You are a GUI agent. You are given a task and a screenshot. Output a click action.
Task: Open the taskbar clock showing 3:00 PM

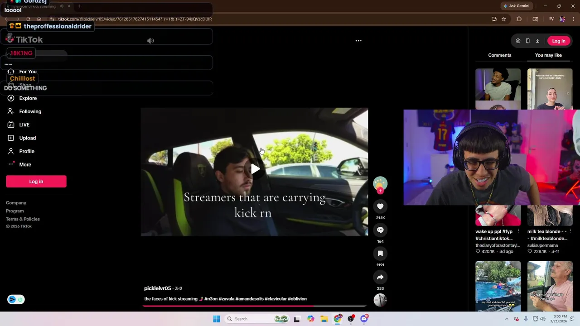coord(560,319)
